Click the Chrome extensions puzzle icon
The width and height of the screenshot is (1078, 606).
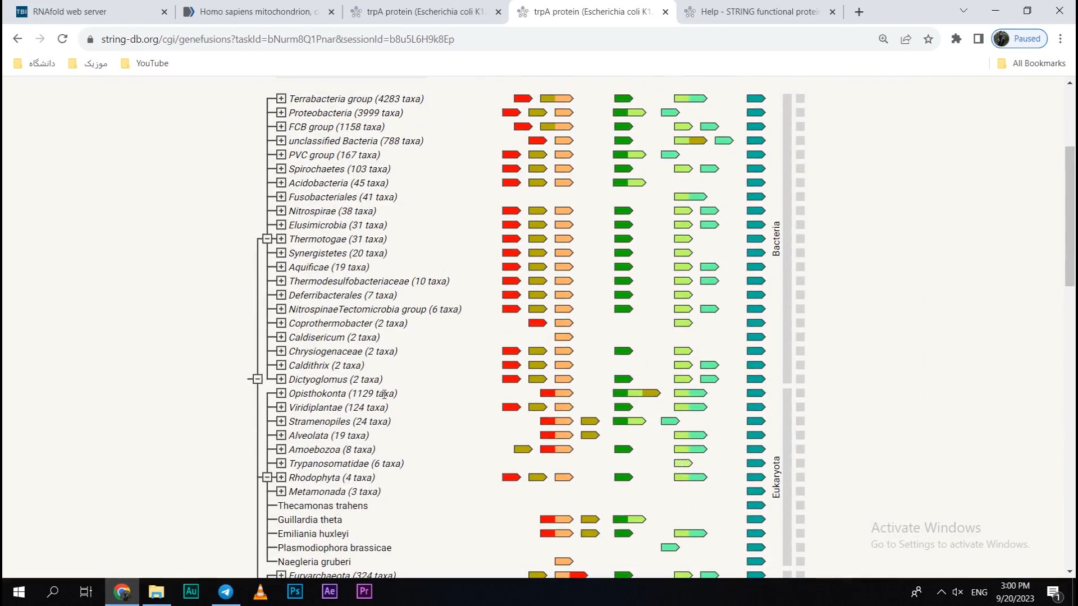[956, 39]
